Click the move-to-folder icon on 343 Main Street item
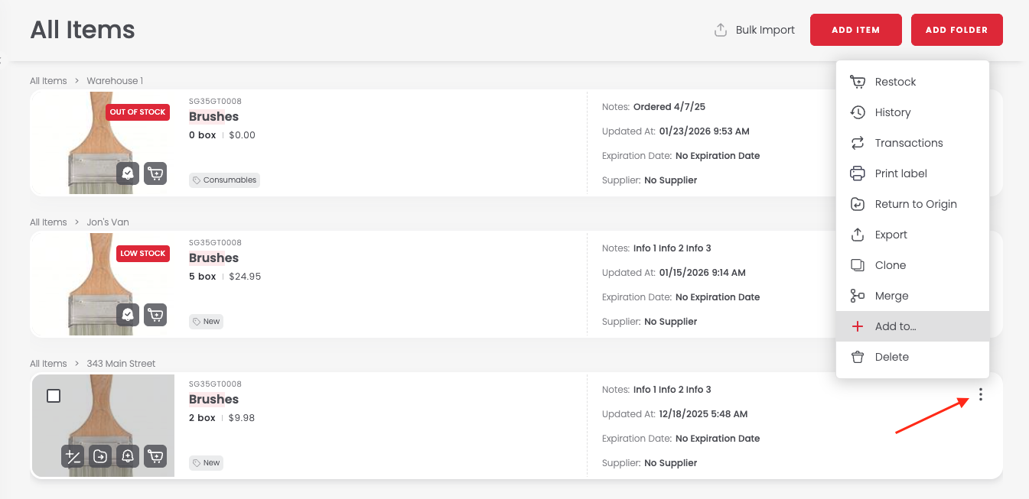Viewport: 1029px width, 499px height. (x=100, y=456)
